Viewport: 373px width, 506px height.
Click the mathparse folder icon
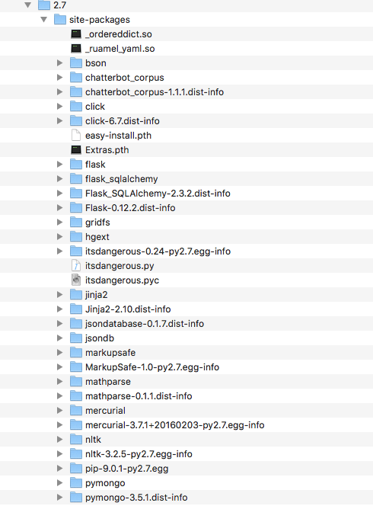76,381
